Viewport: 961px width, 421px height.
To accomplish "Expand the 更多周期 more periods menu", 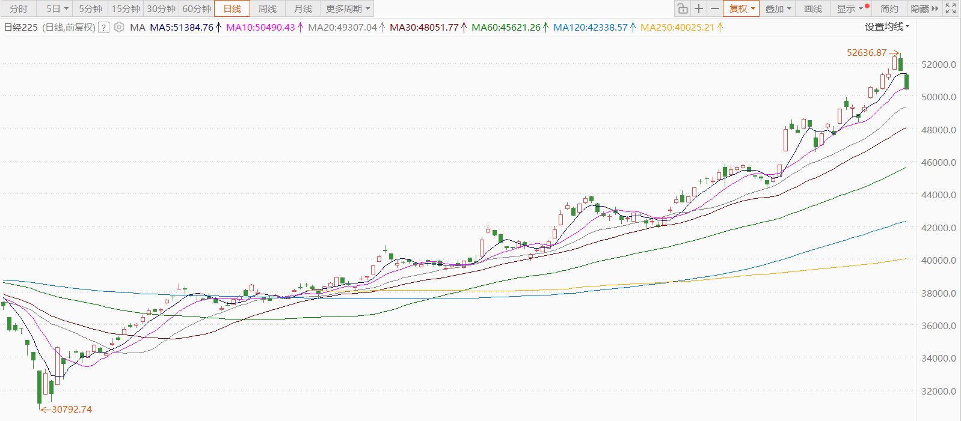I will [348, 8].
